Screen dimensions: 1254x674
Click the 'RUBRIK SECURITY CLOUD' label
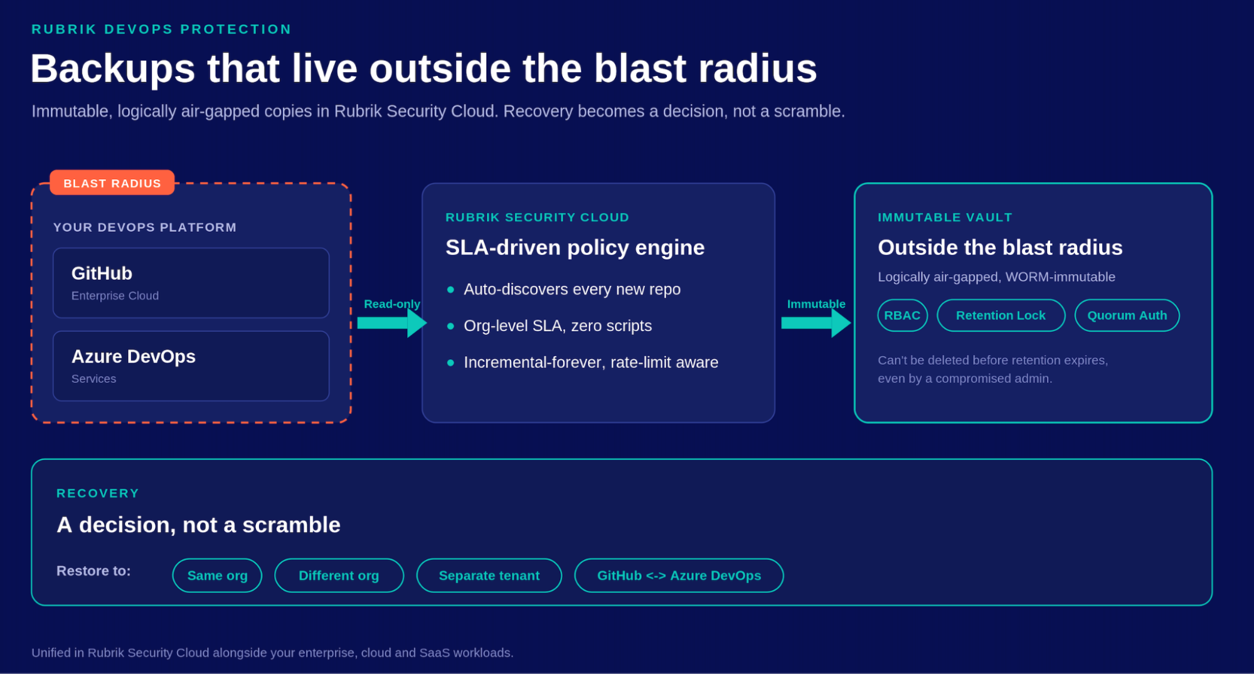pos(537,218)
